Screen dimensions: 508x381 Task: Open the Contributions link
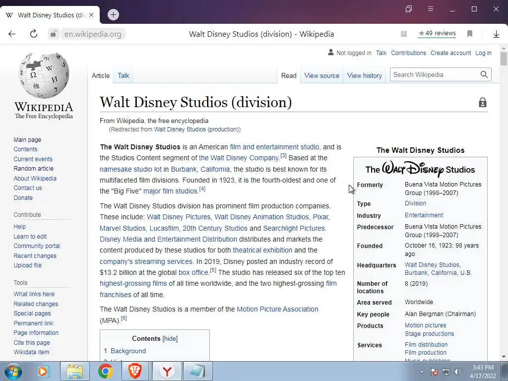point(409,53)
